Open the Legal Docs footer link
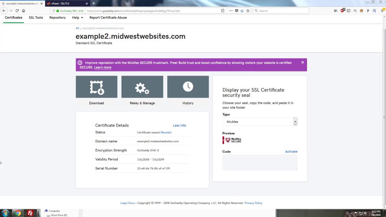 128,203
